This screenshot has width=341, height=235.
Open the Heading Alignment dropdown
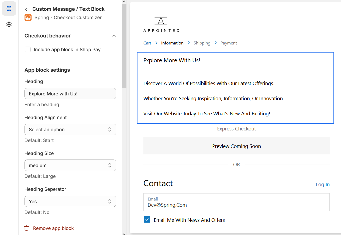(70, 130)
